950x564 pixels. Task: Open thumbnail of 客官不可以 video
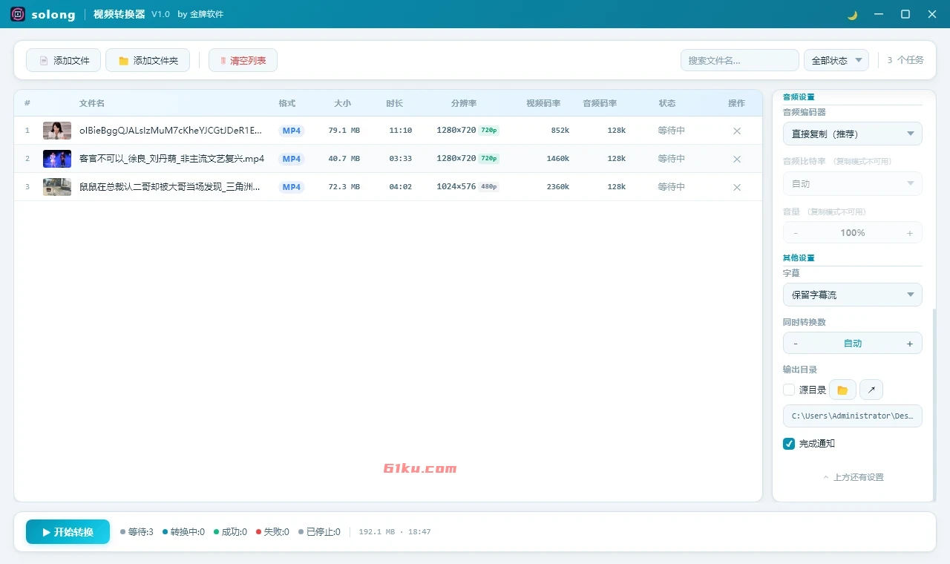point(57,159)
